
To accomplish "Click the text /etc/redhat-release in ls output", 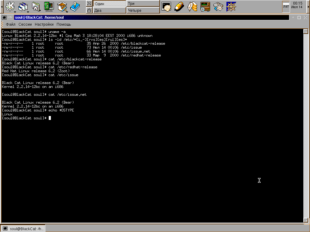I will point(141,55).
